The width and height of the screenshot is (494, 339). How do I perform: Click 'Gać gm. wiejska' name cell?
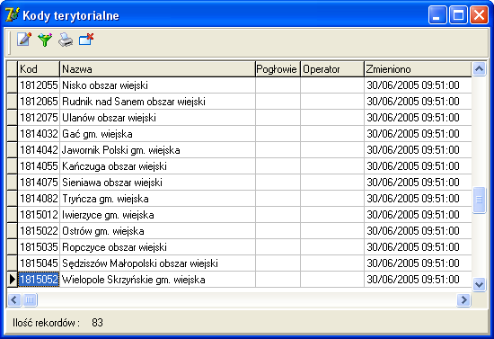click(x=157, y=134)
